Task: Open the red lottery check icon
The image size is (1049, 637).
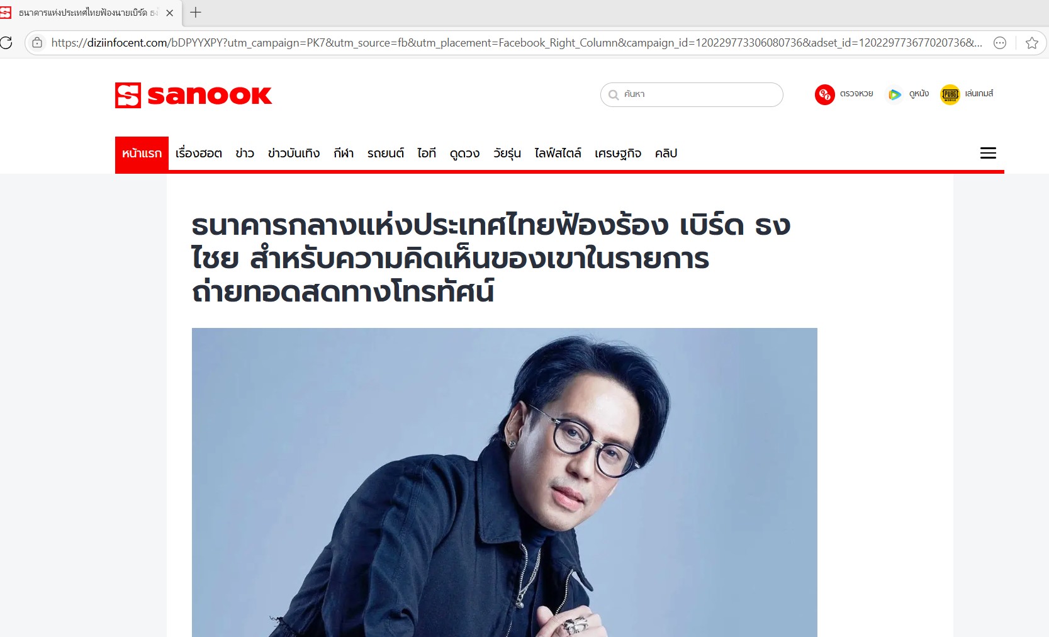Action: pyautogui.click(x=824, y=94)
